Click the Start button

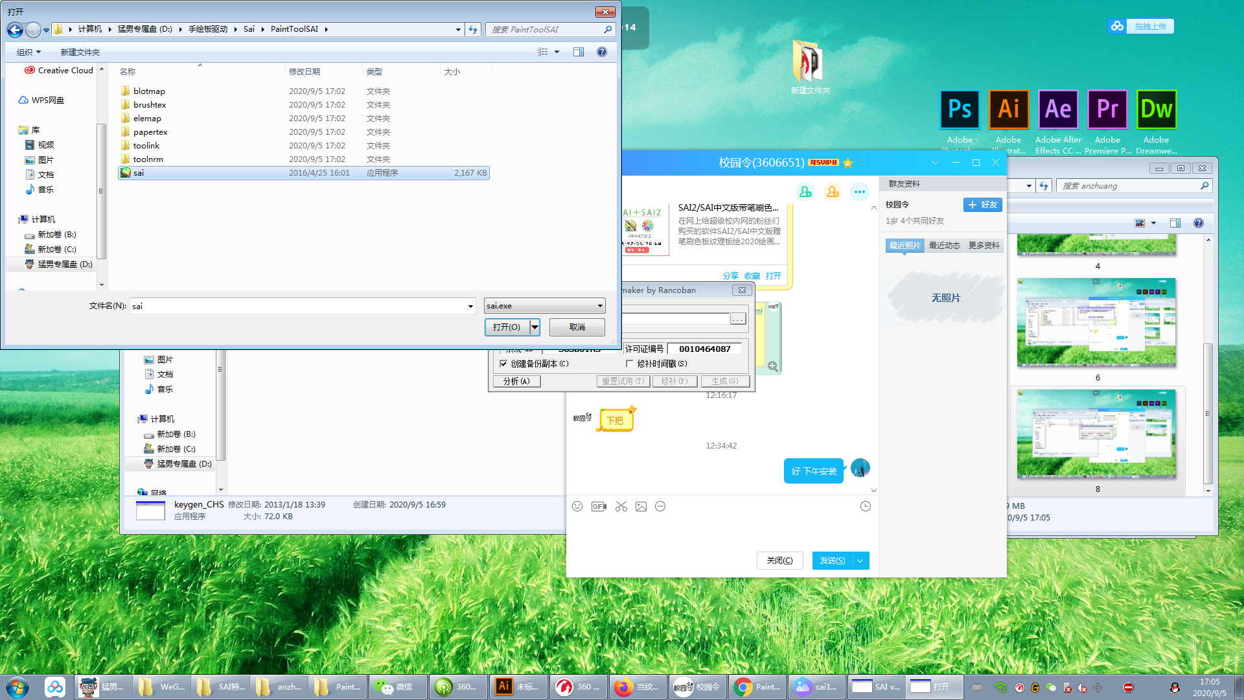click(x=17, y=686)
